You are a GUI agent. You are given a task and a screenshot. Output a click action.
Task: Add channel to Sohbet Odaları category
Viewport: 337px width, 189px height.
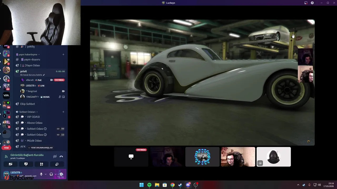pyautogui.click(x=63, y=112)
